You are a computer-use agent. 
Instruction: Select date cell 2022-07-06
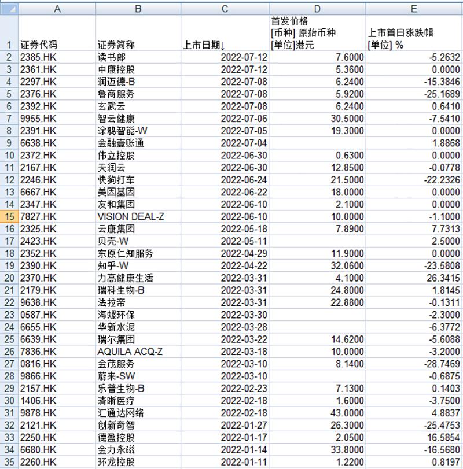[x=225, y=119]
